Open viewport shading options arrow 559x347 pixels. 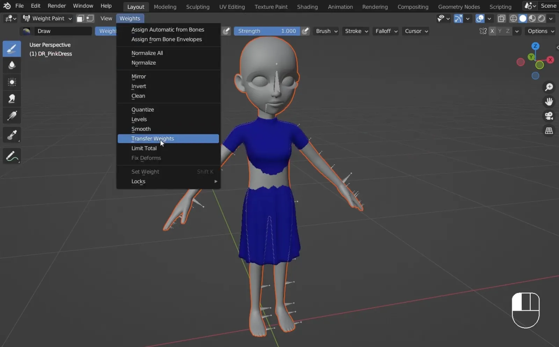551,19
